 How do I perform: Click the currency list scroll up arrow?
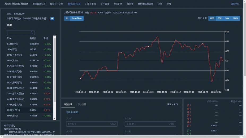[55, 37]
